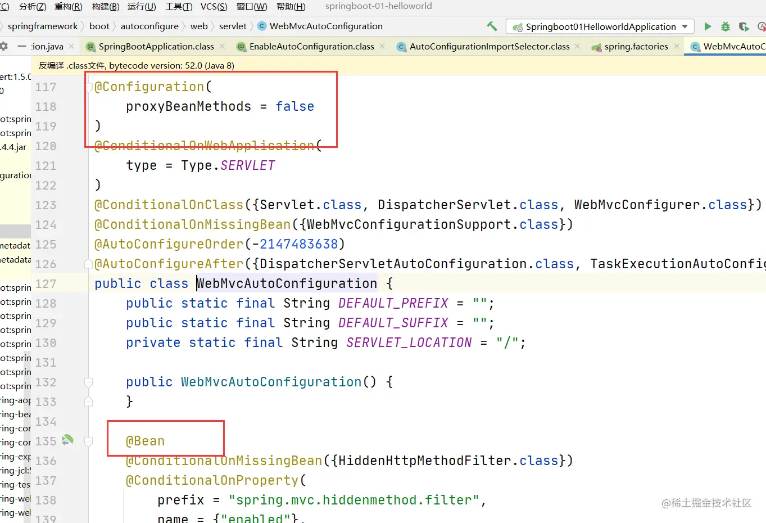Switch to EnableAutoConfiguration.class tab
This screenshot has height=523, width=766.
coord(312,47)
